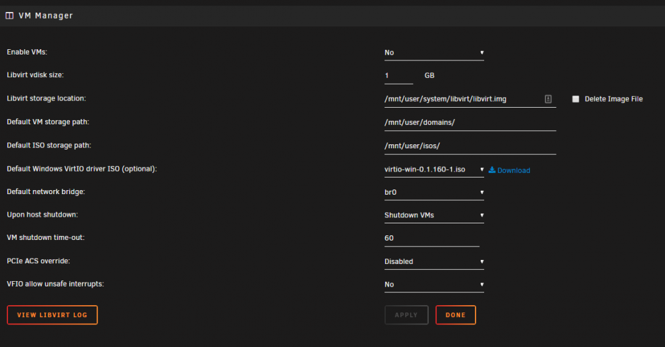Check the Delete Image File checkbox
The image size is (665, 347).
point(575,99)
